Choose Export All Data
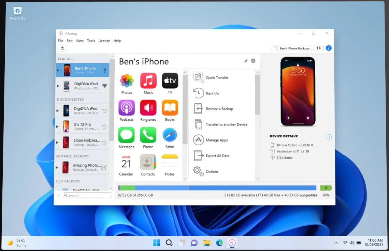This screenshot has width=389, height=251. click(212, 156)
